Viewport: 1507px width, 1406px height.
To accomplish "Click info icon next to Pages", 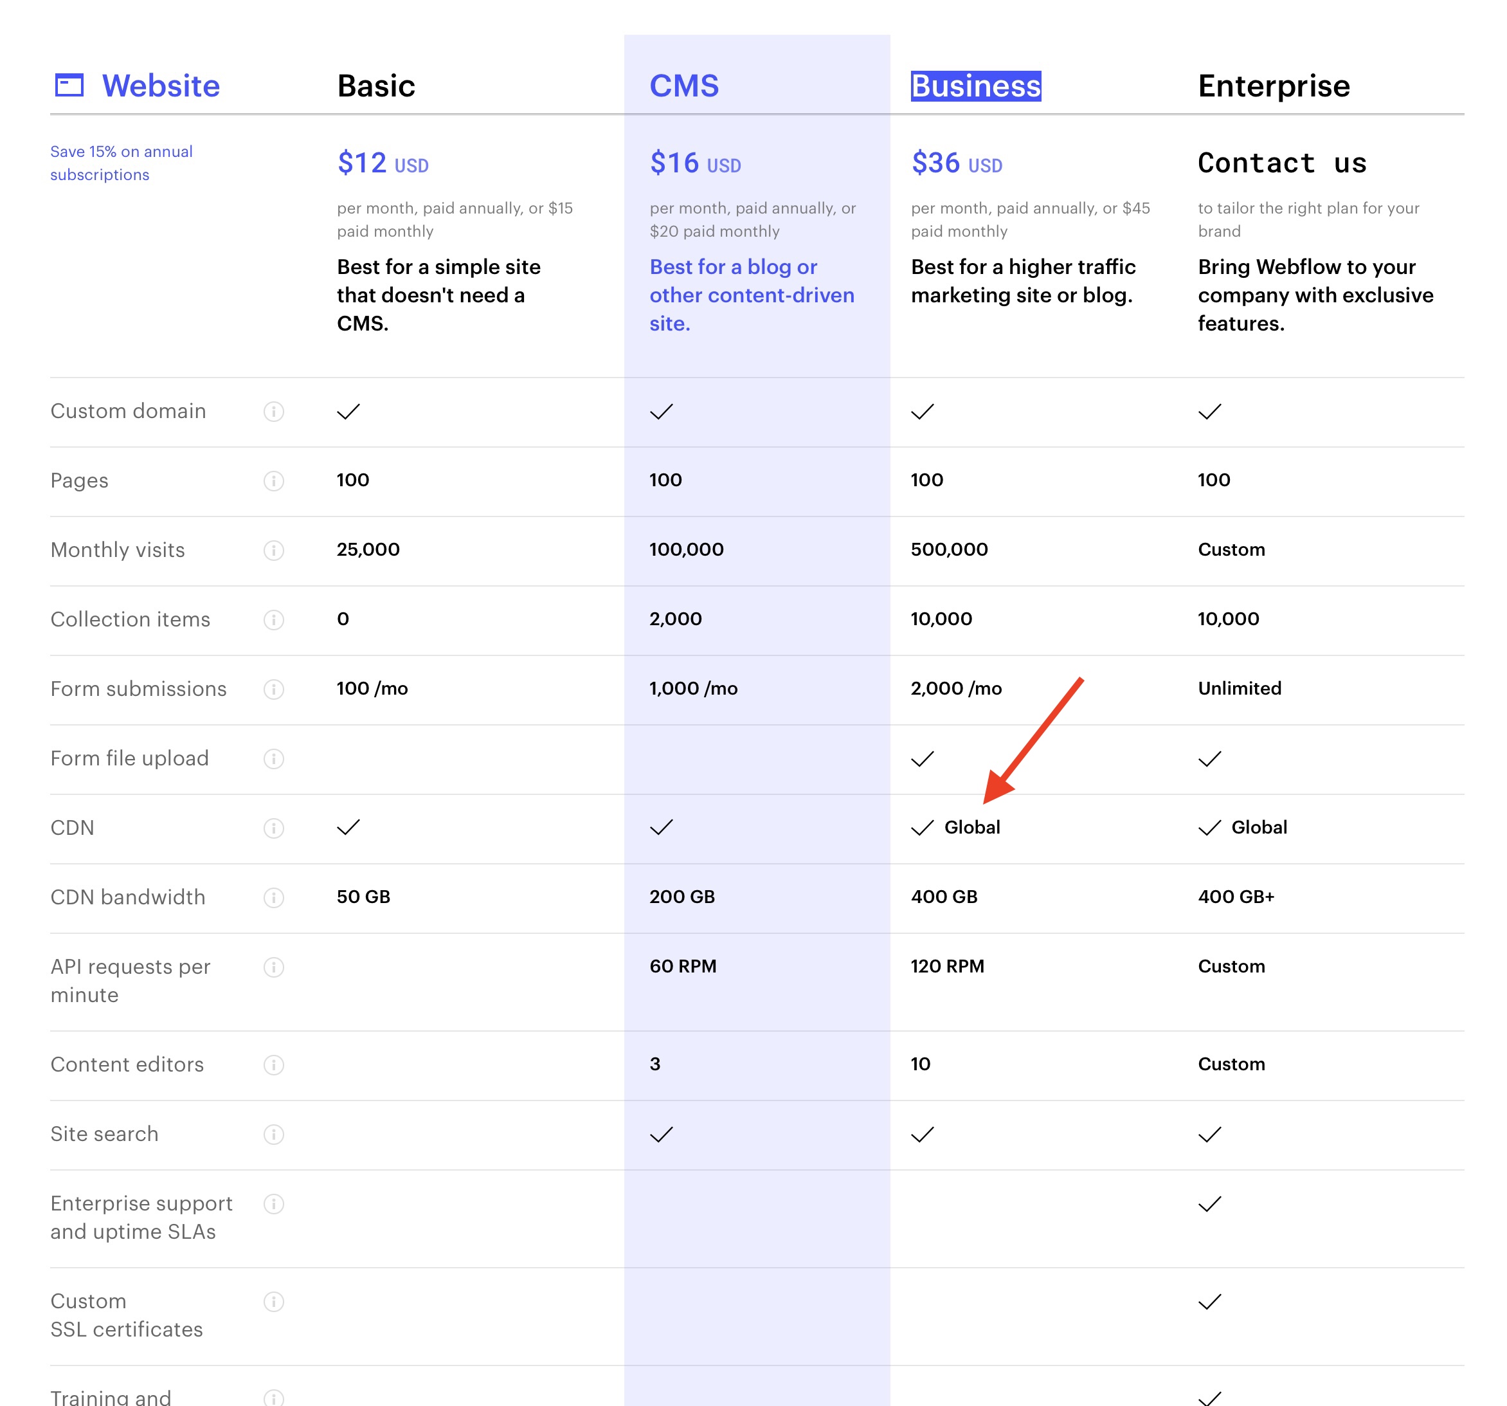I will pos(274,481).
